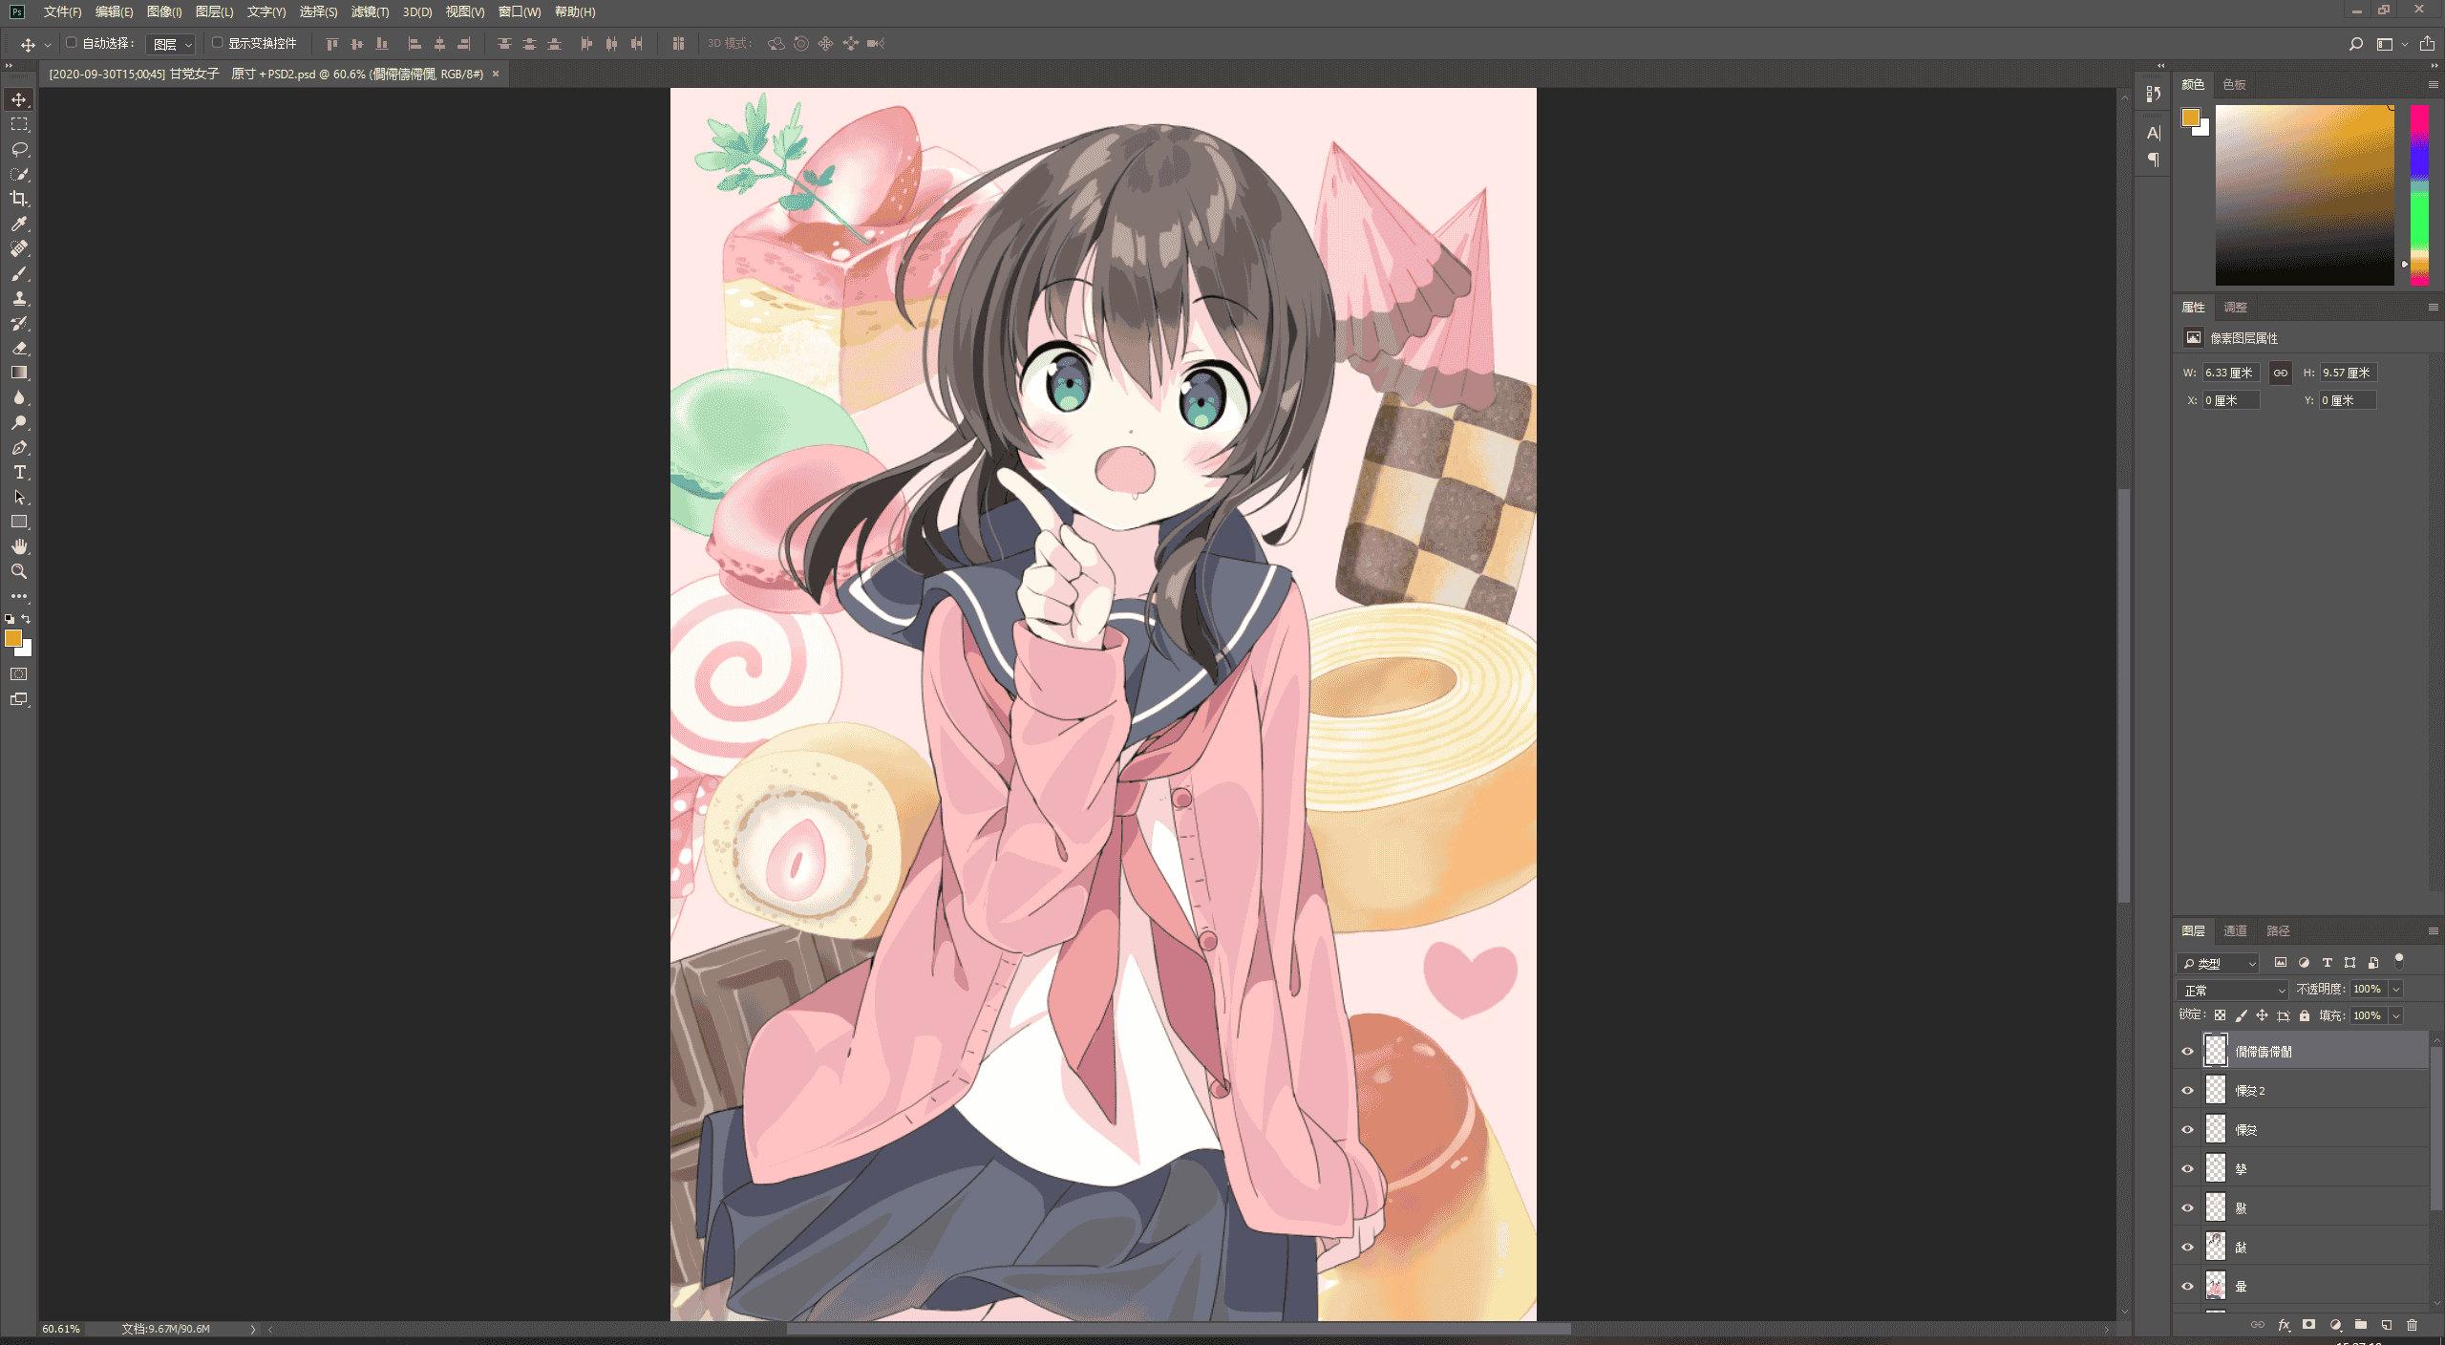The image size is (2445, 1345).
Task: Open the 图层 auto-select target dropdown
Action: coord(172,44)
